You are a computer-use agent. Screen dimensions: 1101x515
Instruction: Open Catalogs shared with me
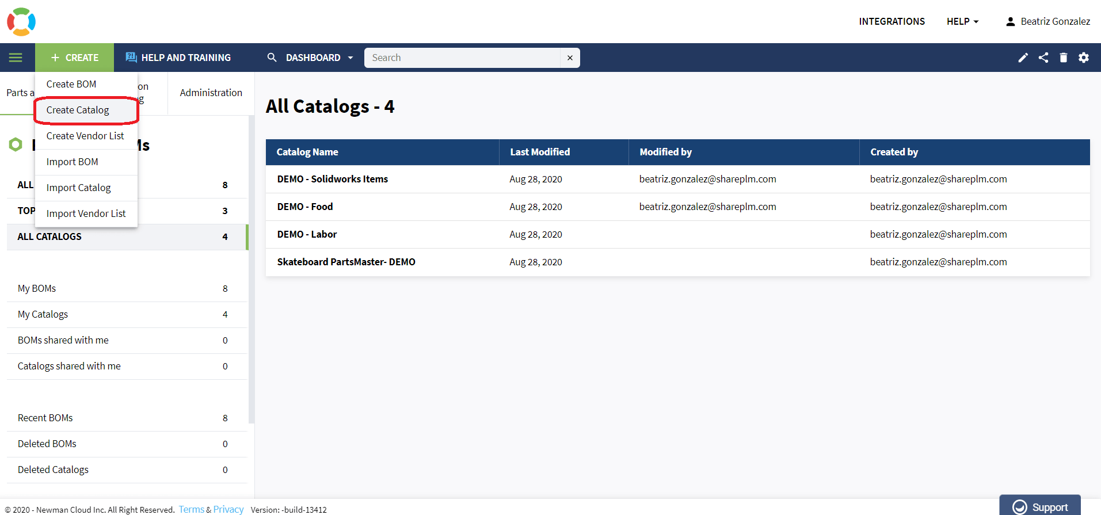(x=127, y=366)
